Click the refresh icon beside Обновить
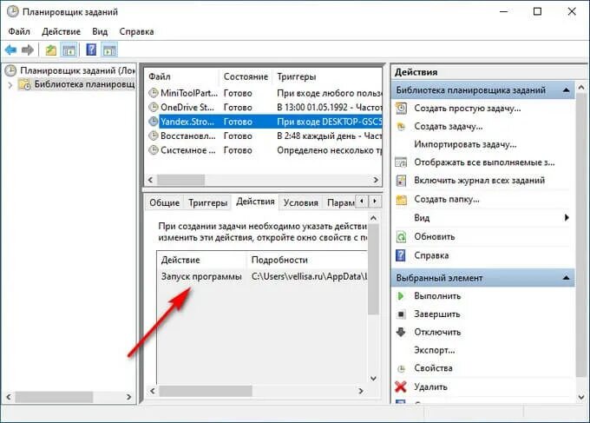Viewport: 590px width, 423px height. click(x=401, y=236)
